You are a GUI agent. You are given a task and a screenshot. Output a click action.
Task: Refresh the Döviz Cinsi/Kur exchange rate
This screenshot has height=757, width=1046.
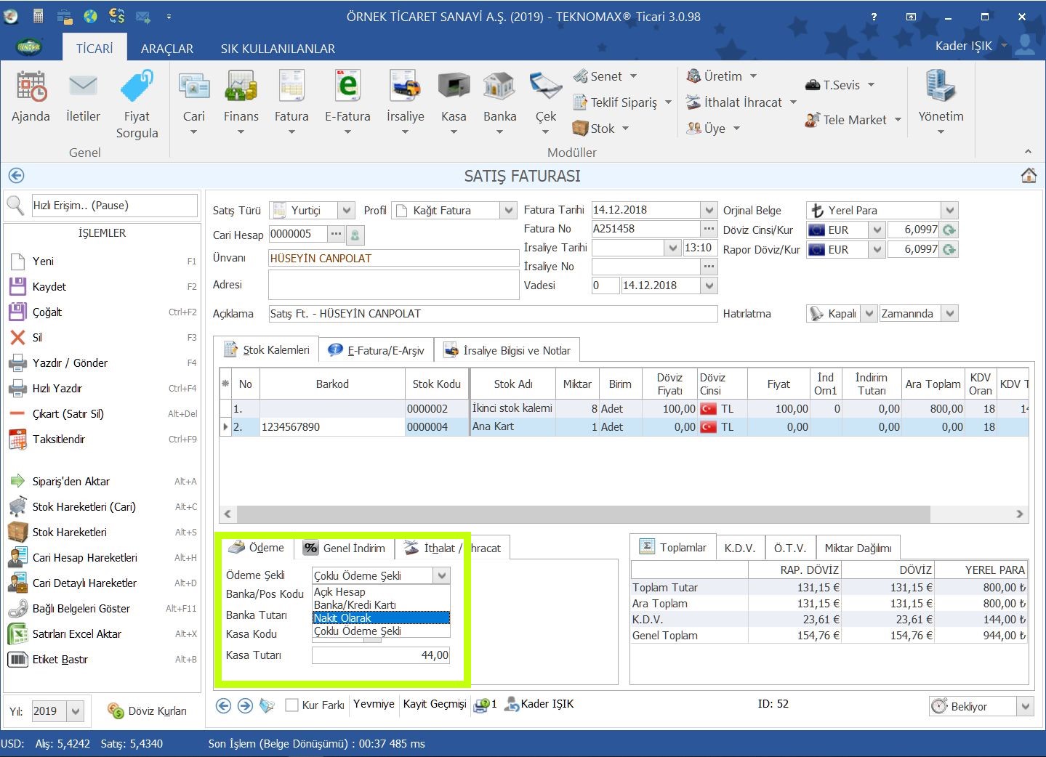click(949, 230)
